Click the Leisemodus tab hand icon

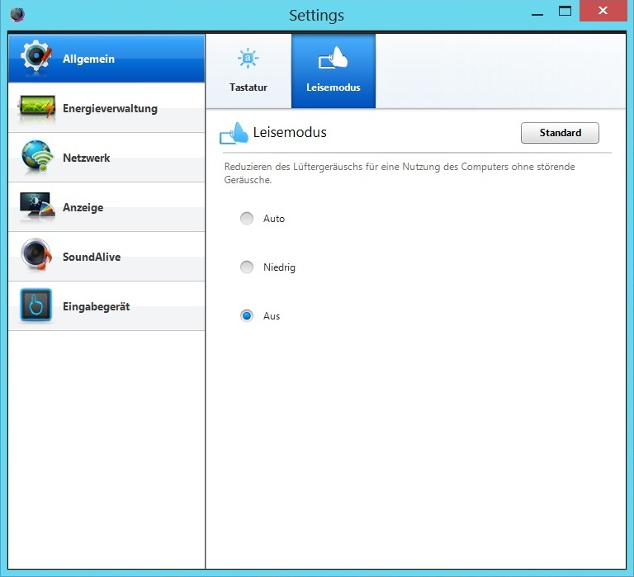[x=334, y=58]
